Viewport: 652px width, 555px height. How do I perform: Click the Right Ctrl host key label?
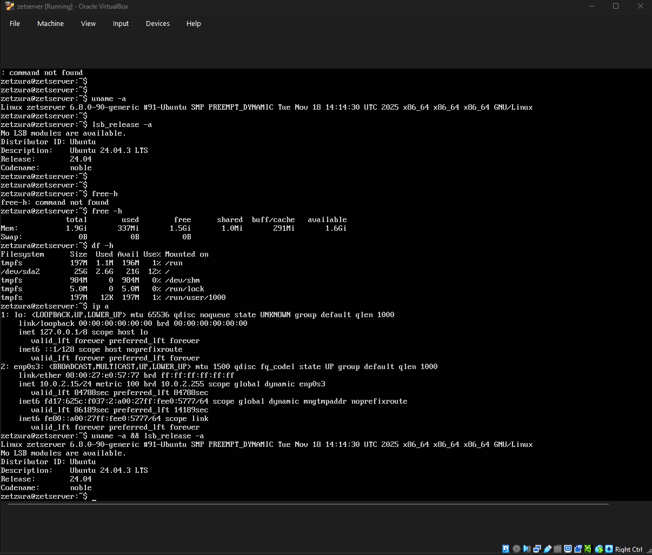(x=629, y=549)
